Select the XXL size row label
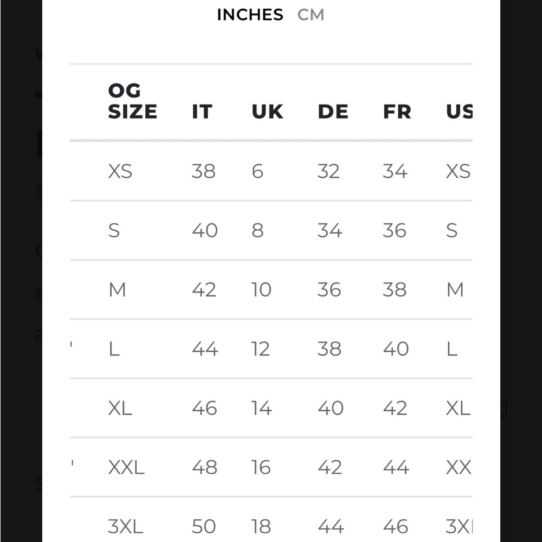 (x=126, y=467)
